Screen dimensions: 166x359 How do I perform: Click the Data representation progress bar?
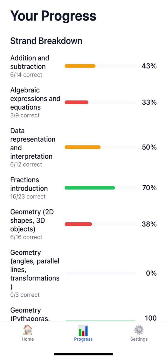101,147
